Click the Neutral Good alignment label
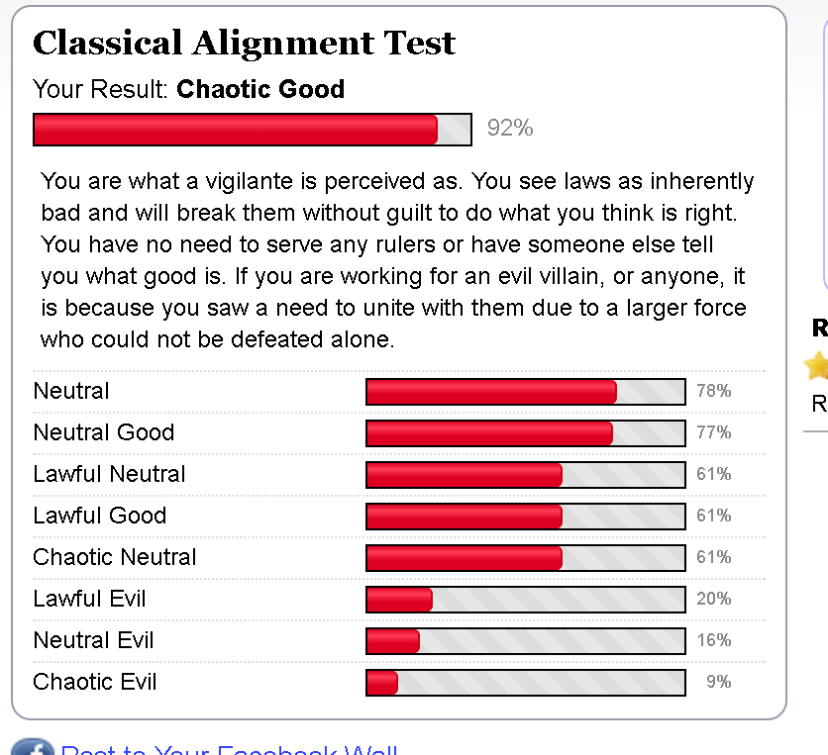Viewport: 828px width, 755px height. point(104,432)
